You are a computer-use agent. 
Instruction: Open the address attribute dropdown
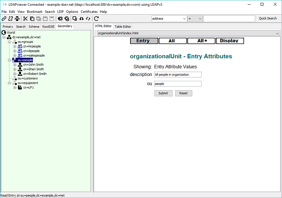point(184,19)
